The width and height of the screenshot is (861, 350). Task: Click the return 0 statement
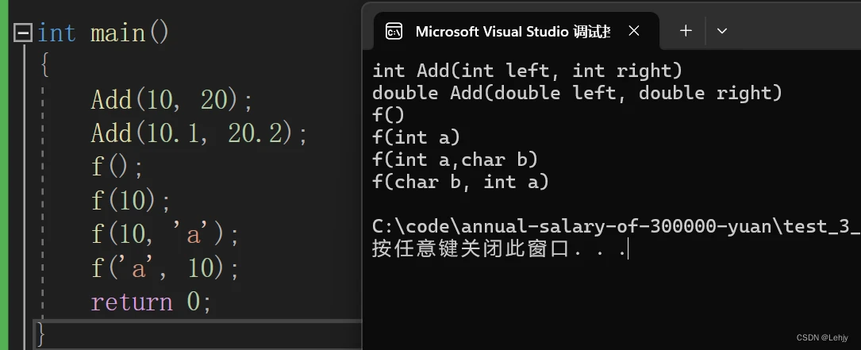tap(151, 302)
